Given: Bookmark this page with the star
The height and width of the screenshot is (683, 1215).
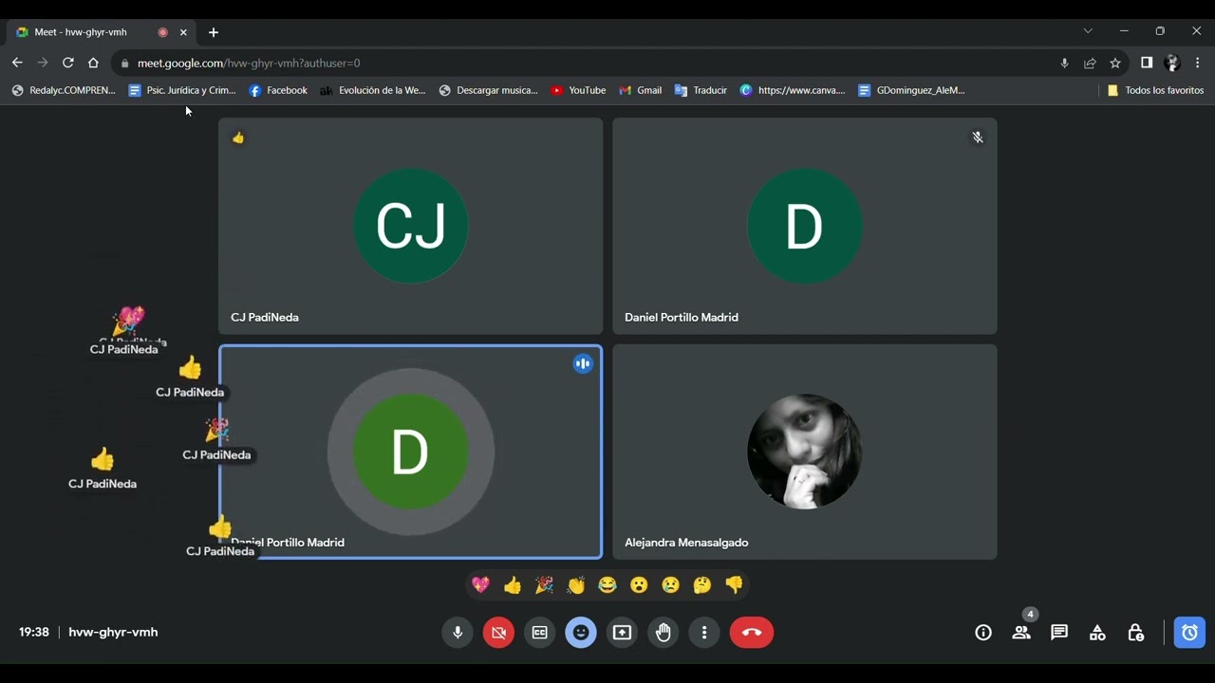Looking at the screenshot, I should coord(1115,64).
